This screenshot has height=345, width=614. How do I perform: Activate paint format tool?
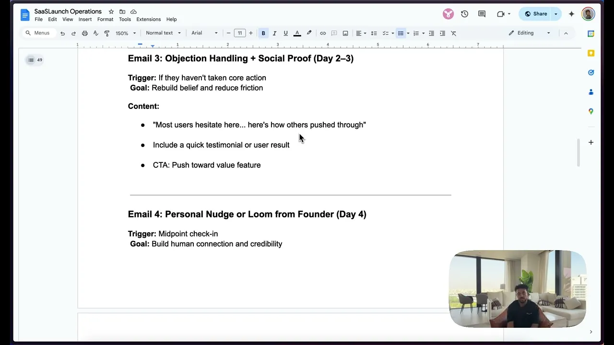pyautogui.click(x=106, y=33)
